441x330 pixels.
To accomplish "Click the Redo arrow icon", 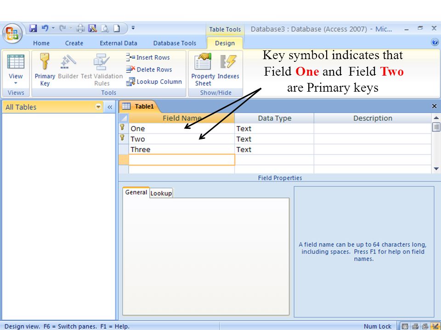I will pyautogui.click(x=62, y=28).
